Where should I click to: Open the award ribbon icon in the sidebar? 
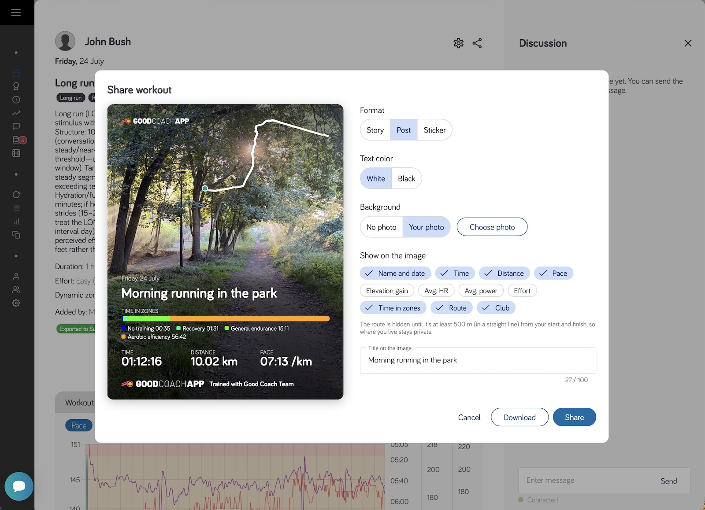[16, 86]
